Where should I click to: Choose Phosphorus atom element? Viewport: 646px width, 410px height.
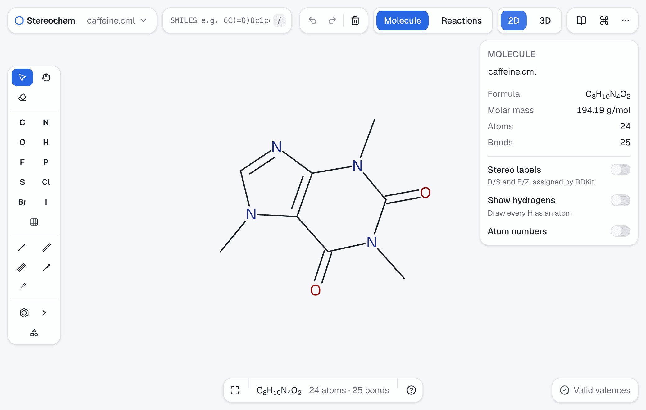pyautogui.click(x=46, y=162)
